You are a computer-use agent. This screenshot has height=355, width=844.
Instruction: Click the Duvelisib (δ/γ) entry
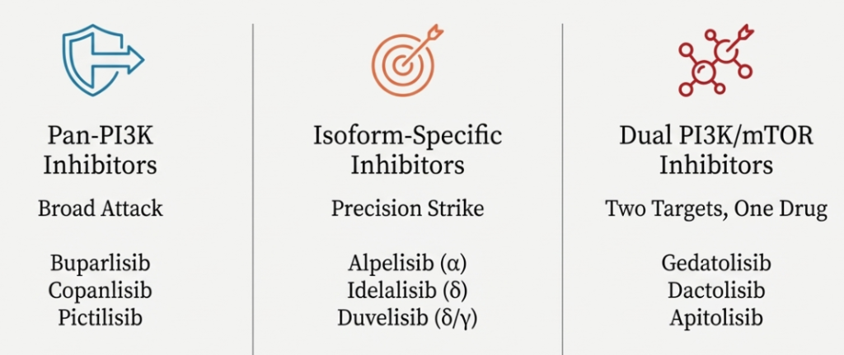(x=408, y=317)
